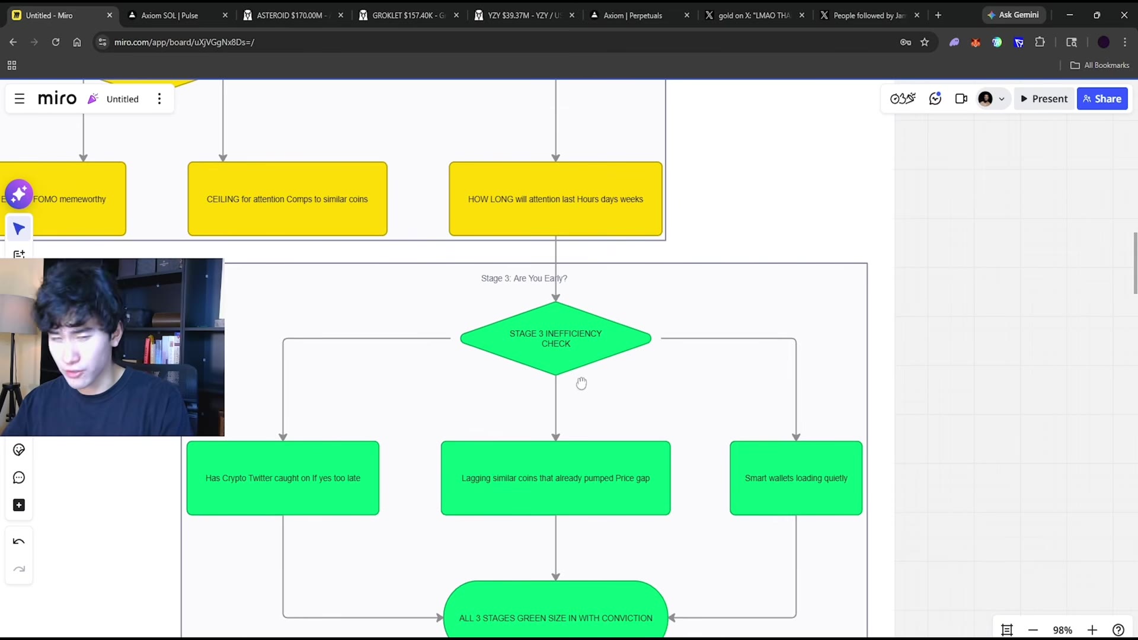Reload the Miro page
The height and width of the screenshot is (640, 1138).
(56, 42)
